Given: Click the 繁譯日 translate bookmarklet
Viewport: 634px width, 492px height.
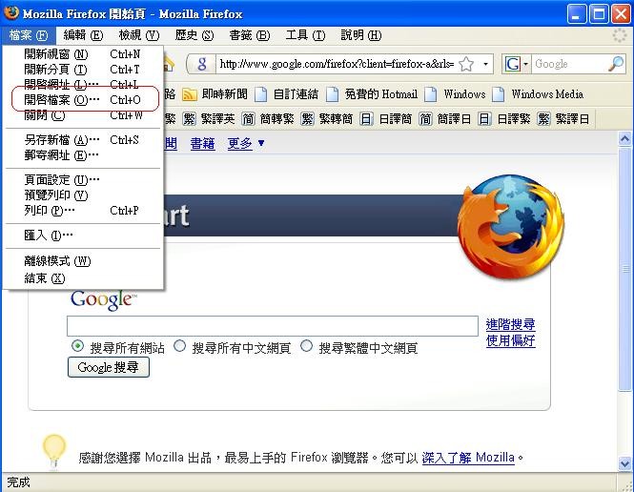Looking at the screenshot, I should click(563, 119).
